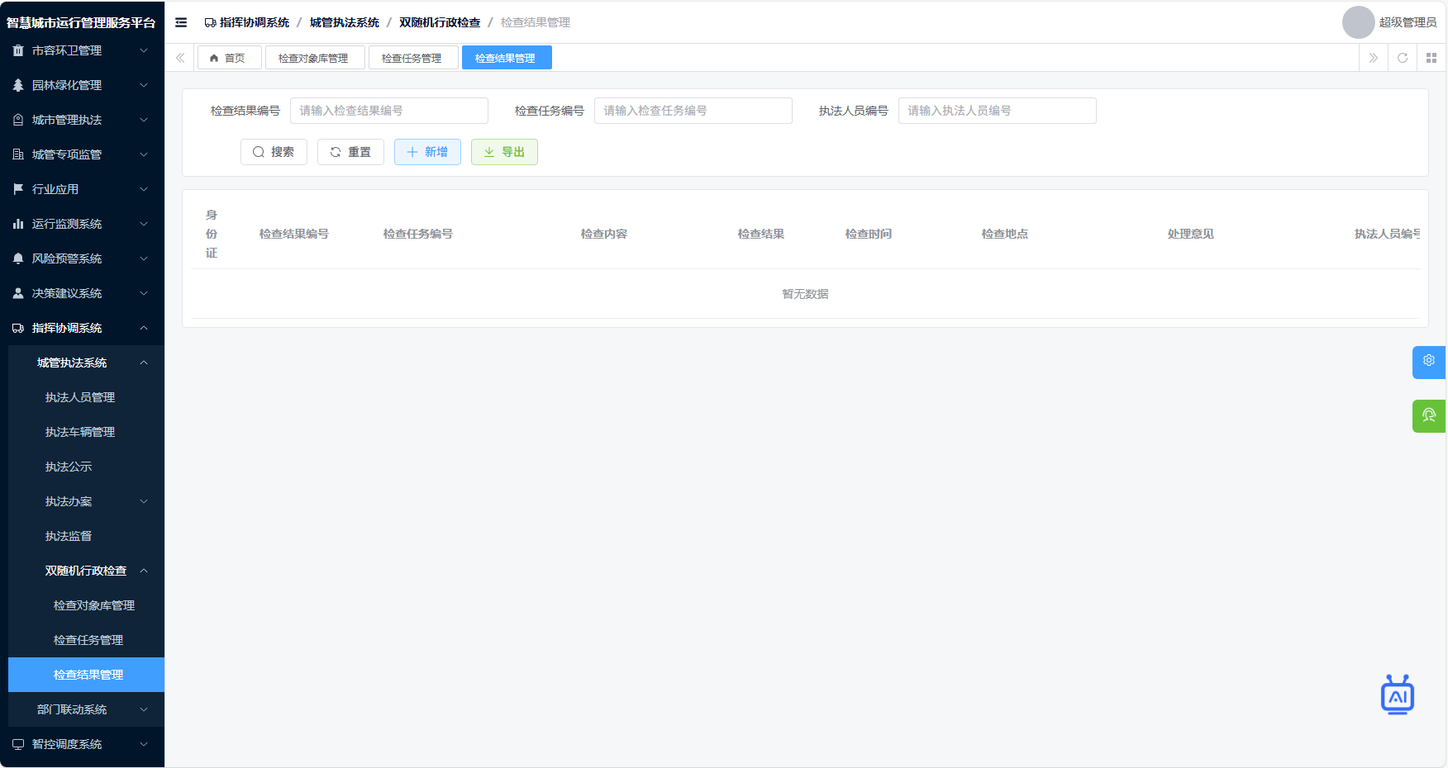Focus the 执法人员编号 input field
The image size is (1448, 768).
click(x=998, y=111)
